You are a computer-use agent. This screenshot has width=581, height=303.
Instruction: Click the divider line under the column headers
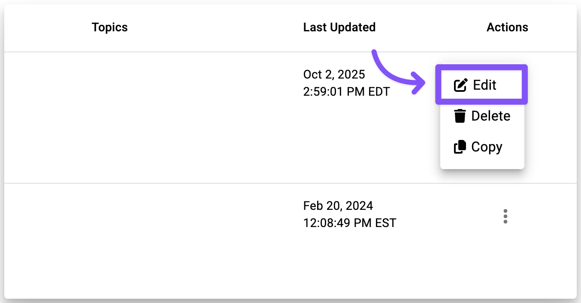click(x=215, y=52)
